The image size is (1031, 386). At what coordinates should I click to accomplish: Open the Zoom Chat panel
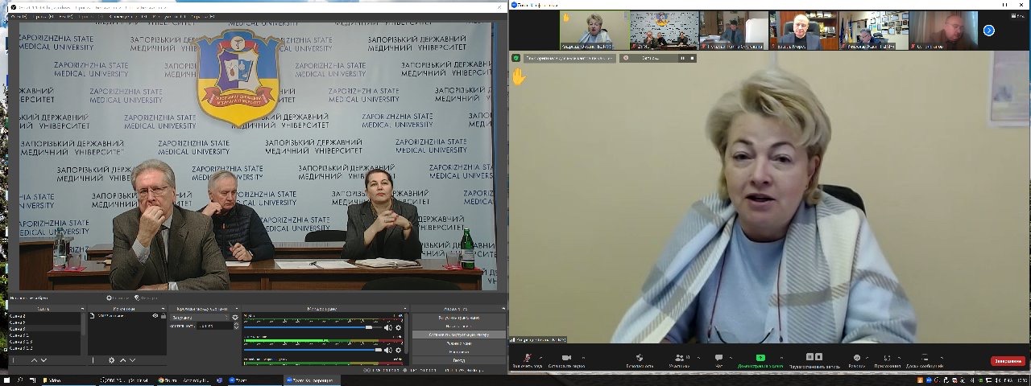click(x=719, y=357)
